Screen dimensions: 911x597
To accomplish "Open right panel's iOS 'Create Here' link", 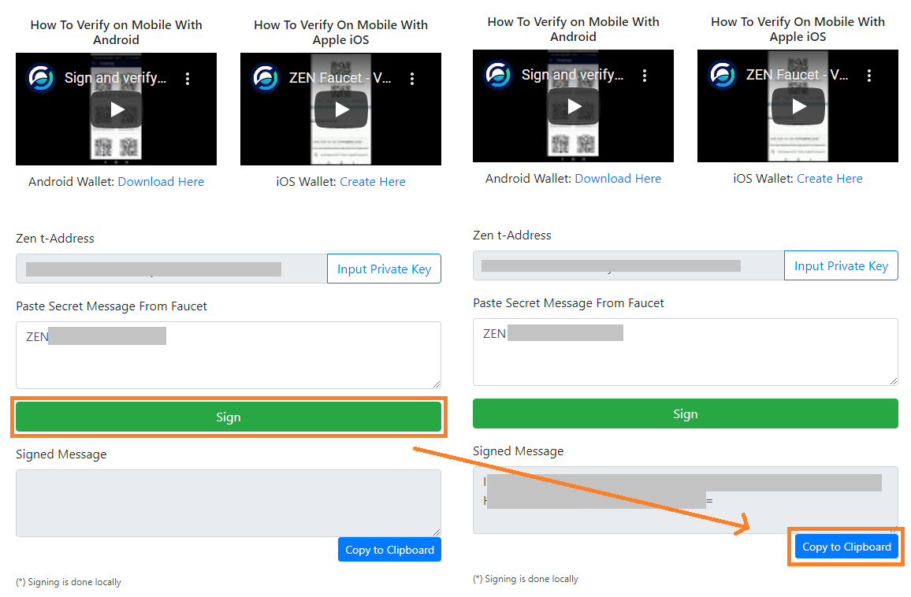I will (x=830, y=179).
